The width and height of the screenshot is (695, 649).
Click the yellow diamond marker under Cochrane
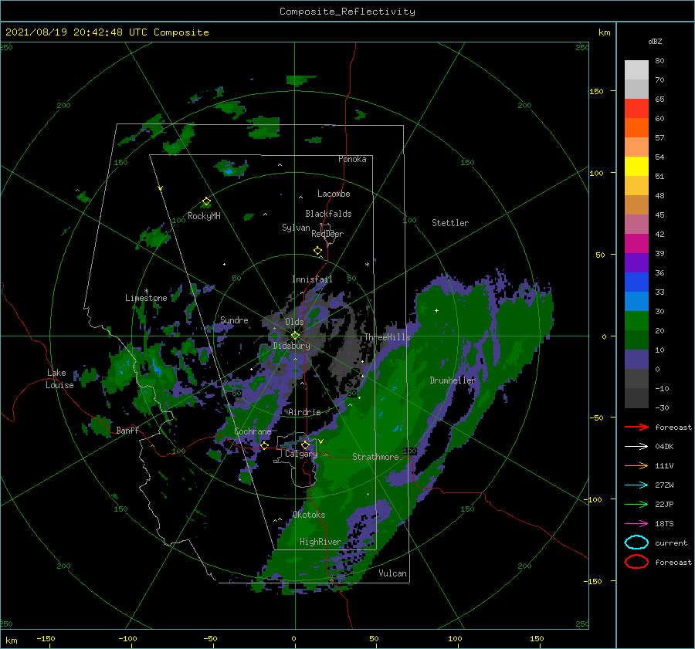tap(264, 445)
